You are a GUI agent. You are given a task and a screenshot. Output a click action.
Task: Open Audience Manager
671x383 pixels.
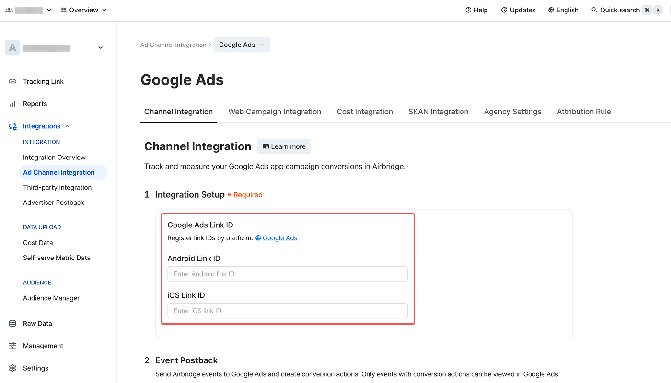[51, 298]
